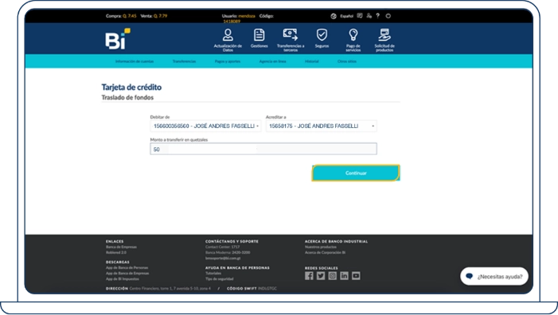This screenshot has width=558, height=315.
Task: Click the user settings icon in top bar
Action: [x=369, y=16]
